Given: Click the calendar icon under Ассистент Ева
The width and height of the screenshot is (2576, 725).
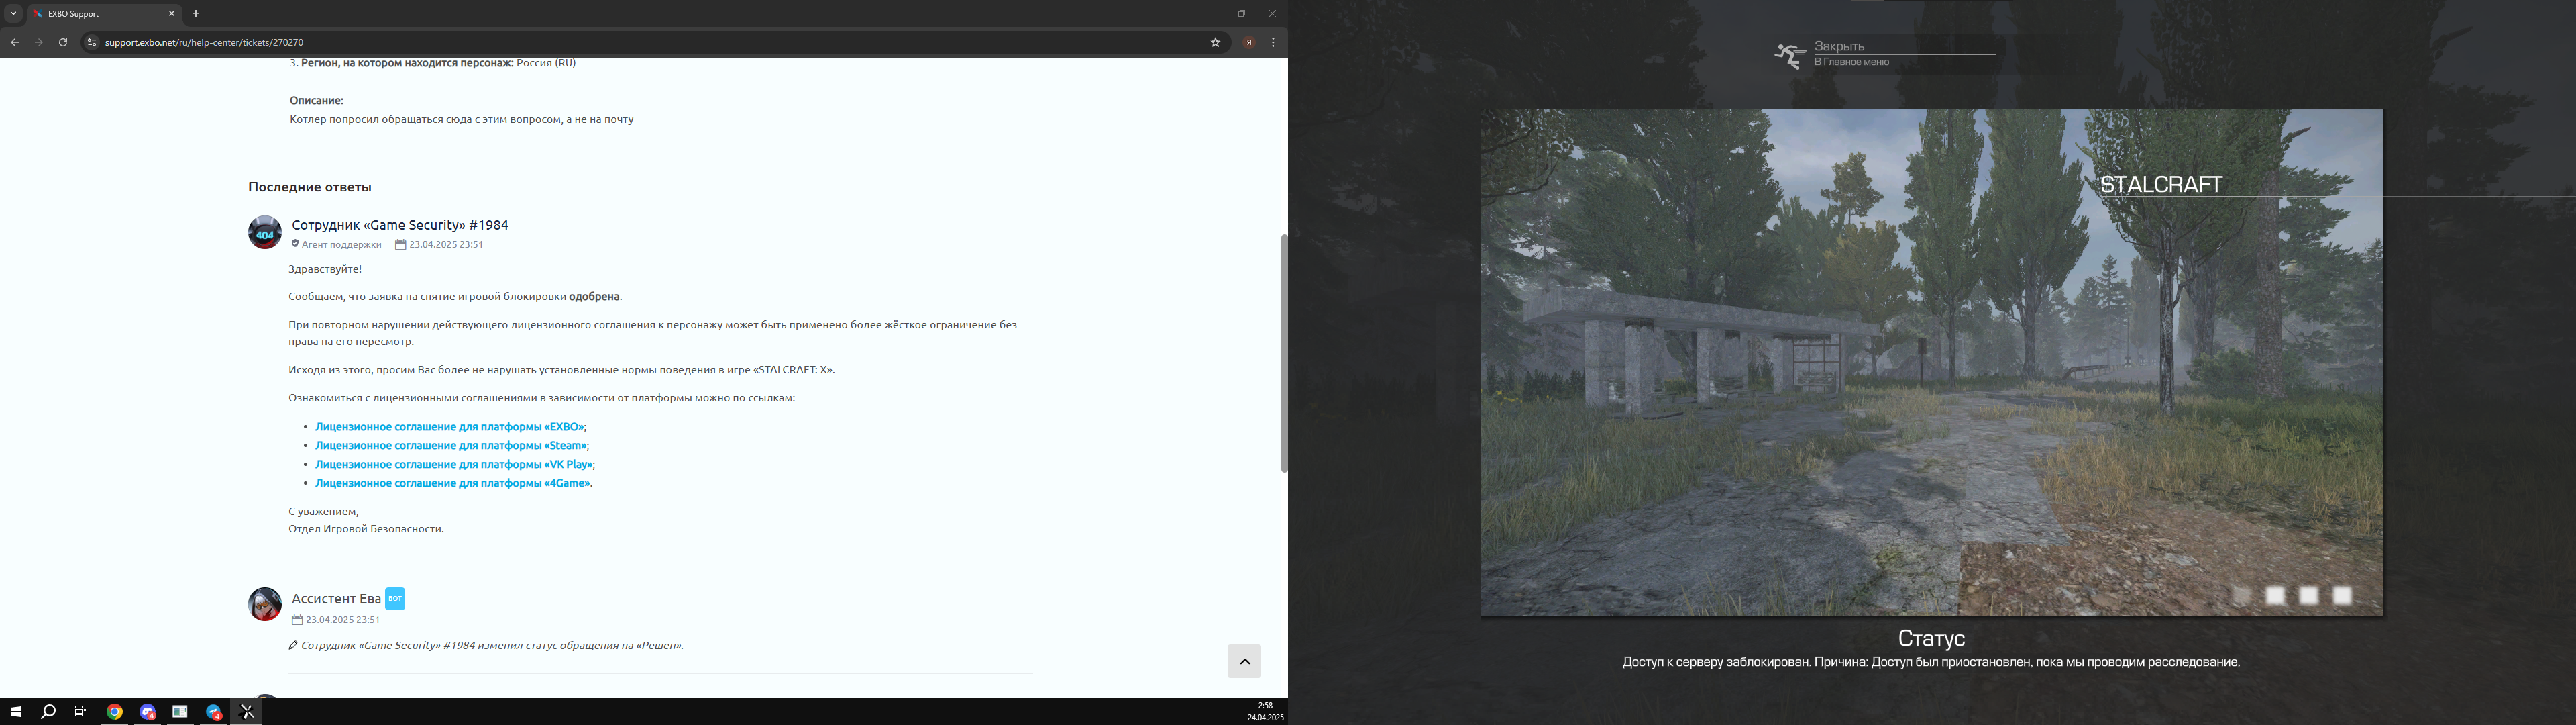Looking at the screenshot, I should click(x=297, y=620).
